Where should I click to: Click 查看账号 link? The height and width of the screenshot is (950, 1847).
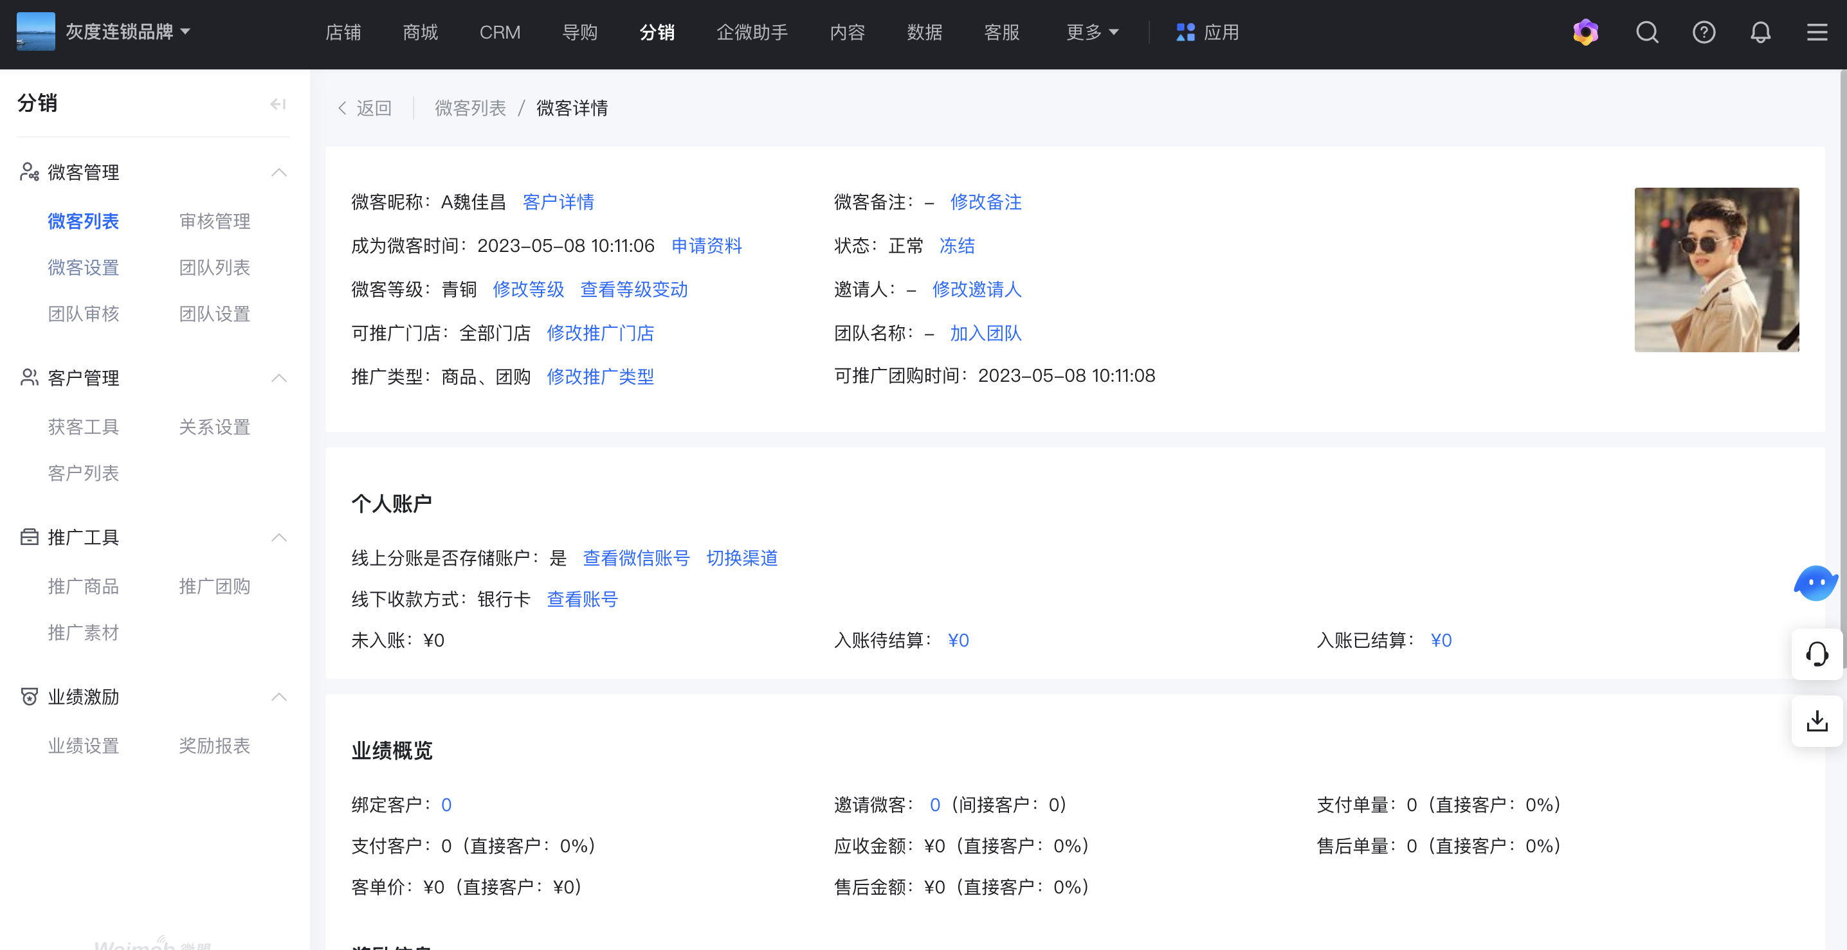582,599
